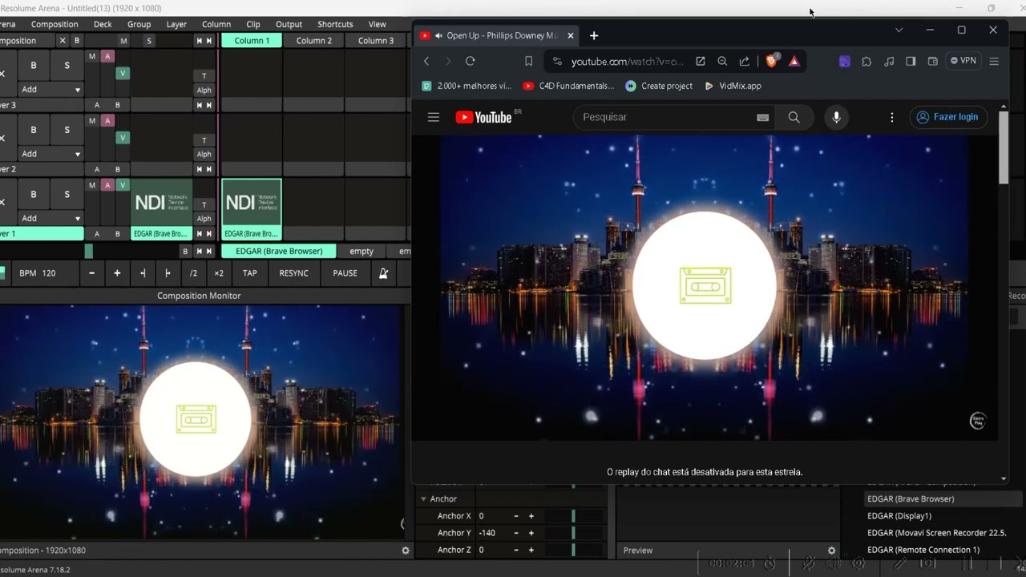Image resolution: width=1026 pixels, height=577 pixels.
Task: Click PAUSE button
Action: pos(345,273)
